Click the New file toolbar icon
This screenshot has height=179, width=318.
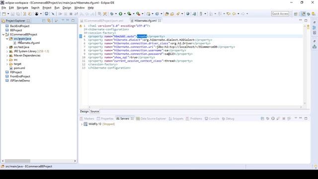4,14
